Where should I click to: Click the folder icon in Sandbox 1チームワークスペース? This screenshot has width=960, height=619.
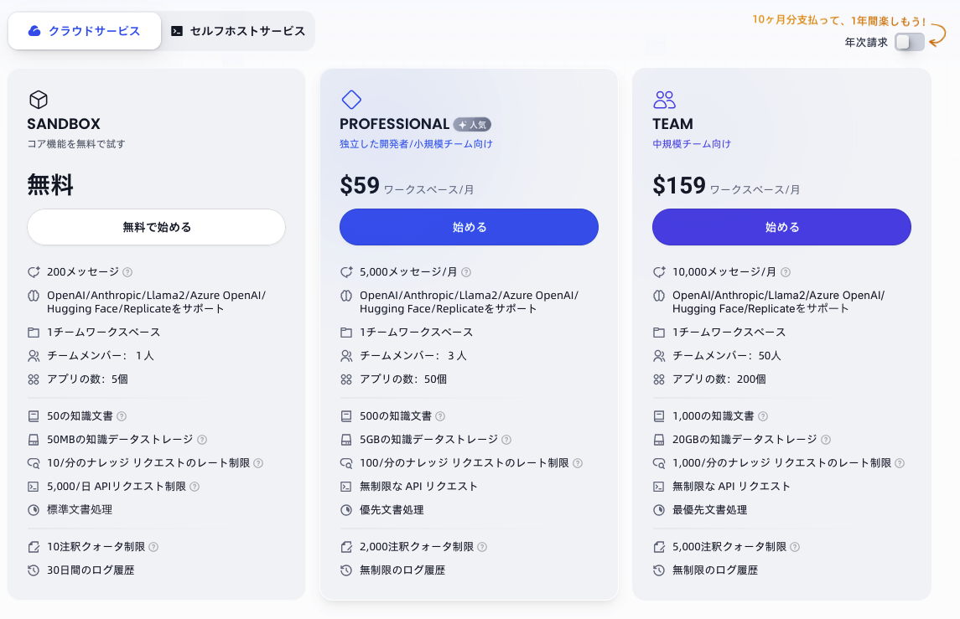point(34,333)
